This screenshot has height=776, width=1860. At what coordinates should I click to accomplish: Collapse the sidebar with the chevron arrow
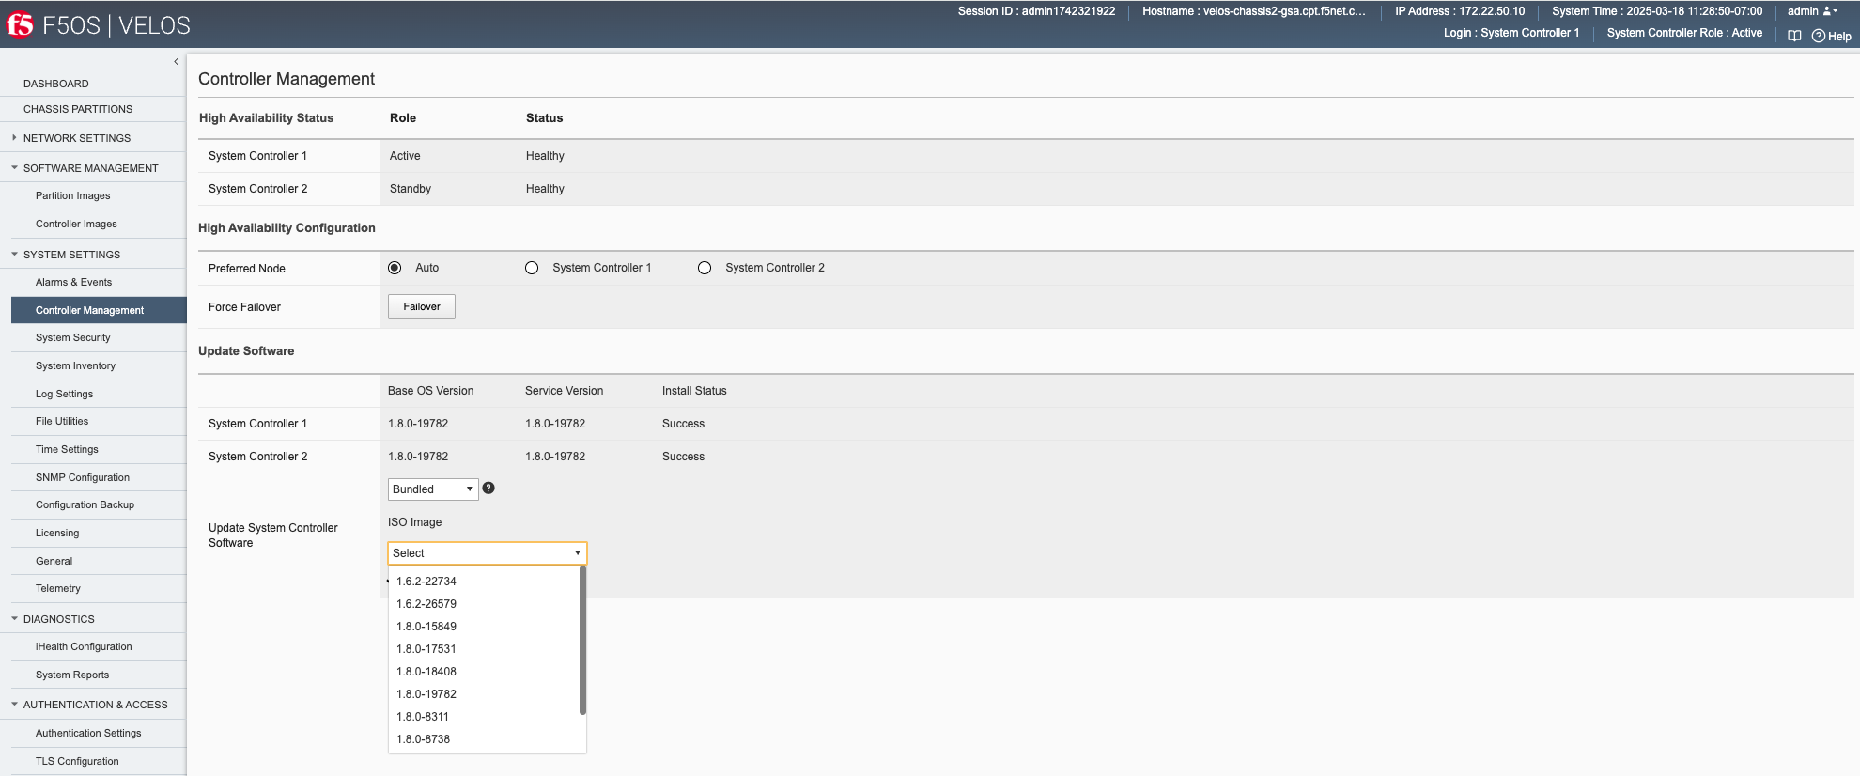click(x=176, y=61)
